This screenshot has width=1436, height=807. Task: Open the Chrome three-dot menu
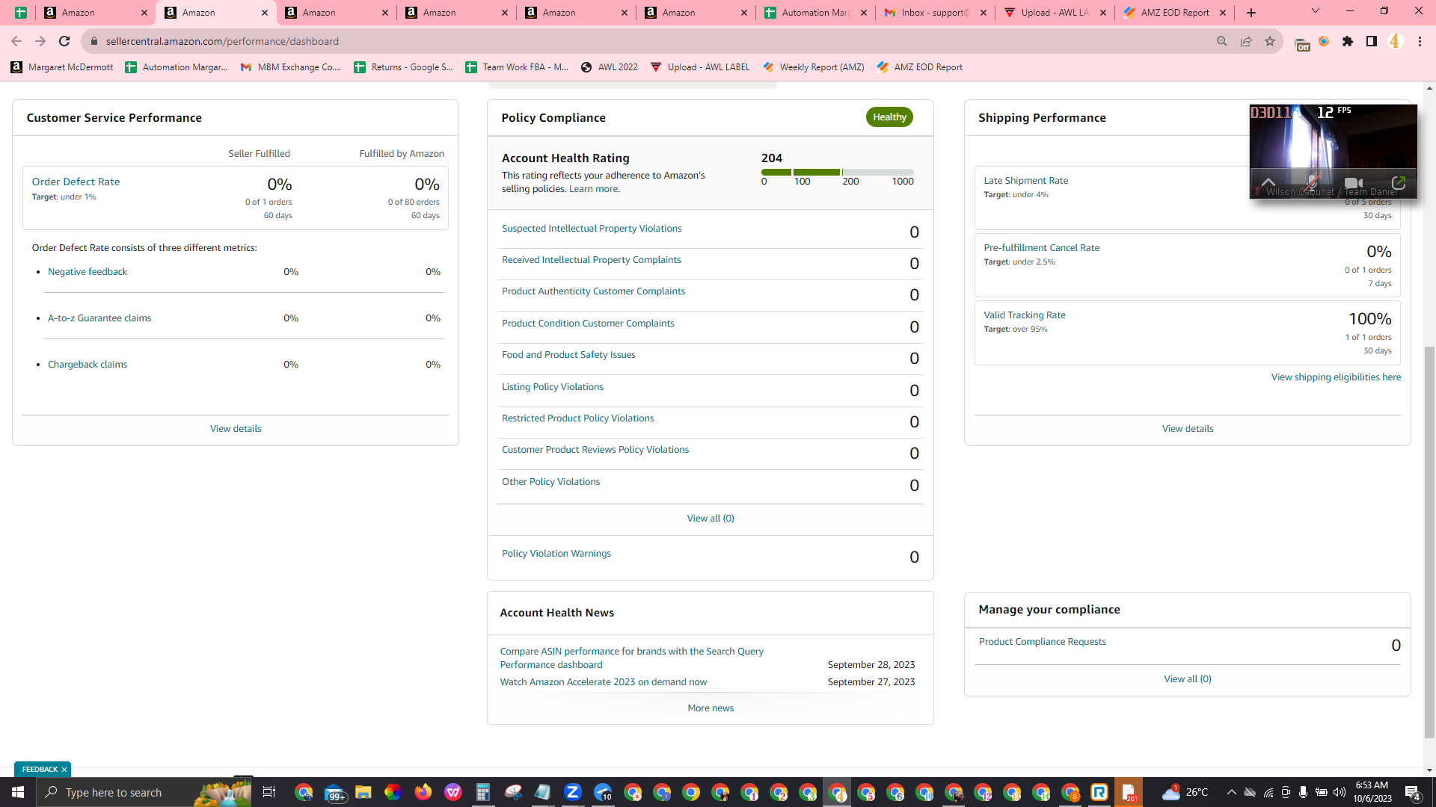tap(1420, 41)
